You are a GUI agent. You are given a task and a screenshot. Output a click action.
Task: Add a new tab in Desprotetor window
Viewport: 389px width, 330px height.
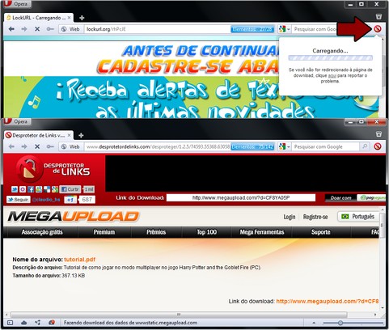(81, 135)
